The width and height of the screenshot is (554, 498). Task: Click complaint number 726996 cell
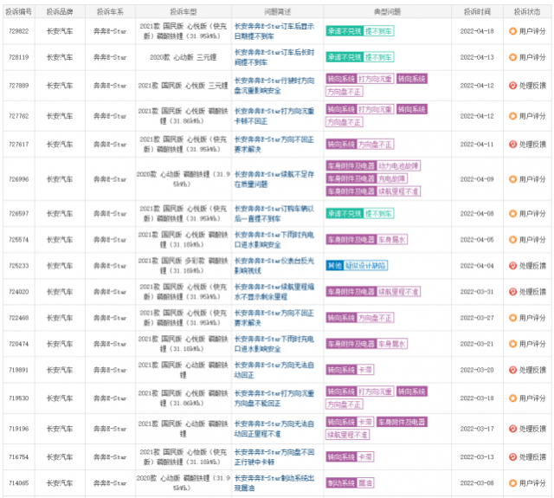19,179
